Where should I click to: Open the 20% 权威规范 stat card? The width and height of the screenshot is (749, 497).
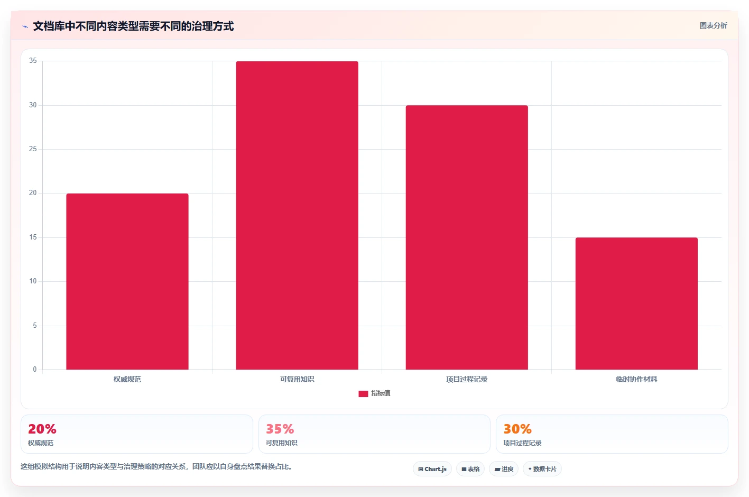(x=137, y=434)
